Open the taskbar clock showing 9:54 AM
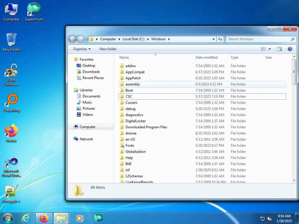 284,218
